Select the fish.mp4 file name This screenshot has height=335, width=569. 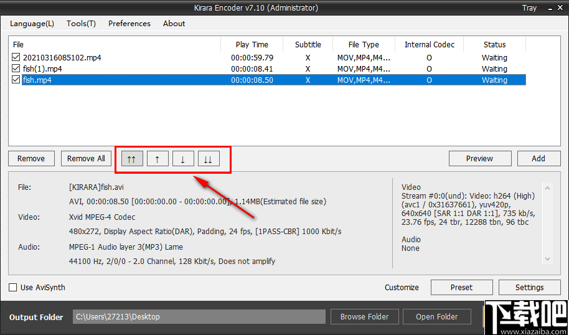click(x=37, y=80)
